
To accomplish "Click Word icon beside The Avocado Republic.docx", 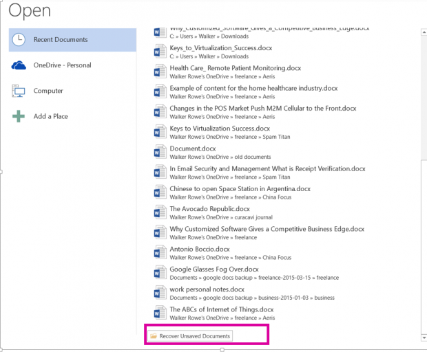I will (x=160, y=212).
